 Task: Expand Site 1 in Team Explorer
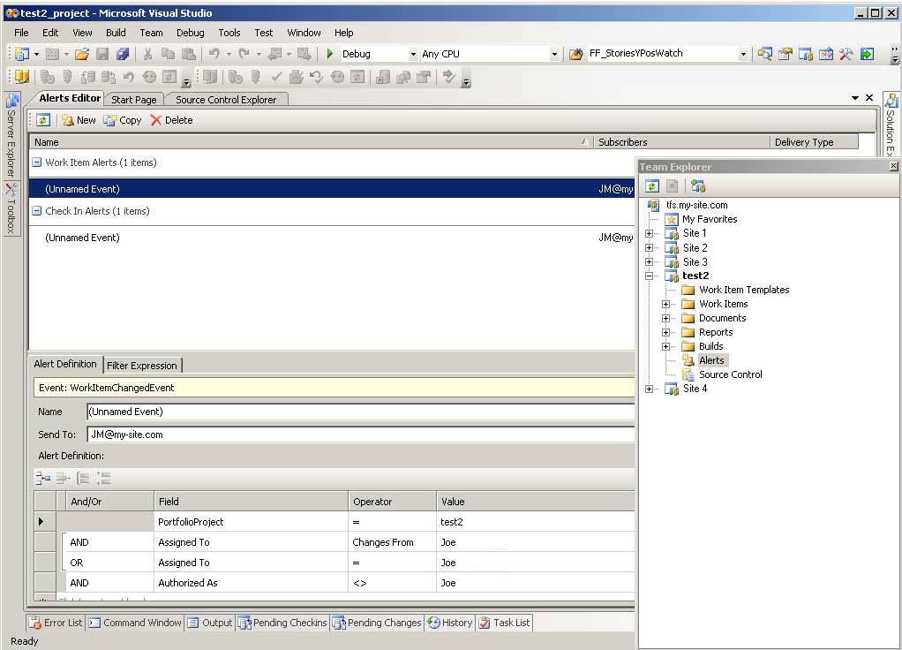pyautogui.click(x=650, y=233)
